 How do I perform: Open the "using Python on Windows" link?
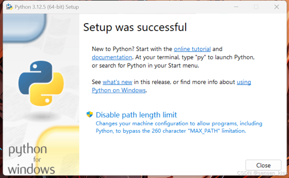(119, 90)
